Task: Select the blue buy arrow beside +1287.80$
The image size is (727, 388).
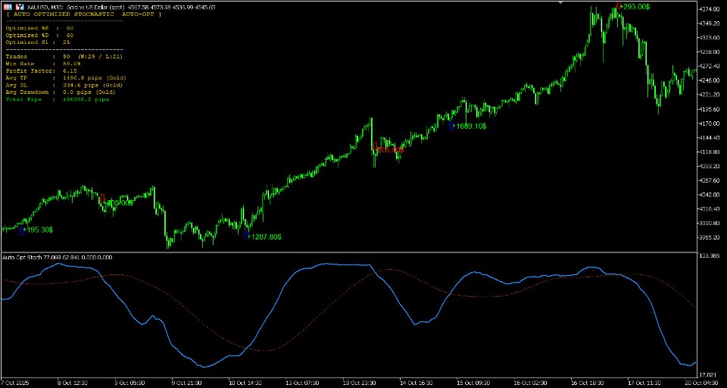Action: (x=247, y=236)
